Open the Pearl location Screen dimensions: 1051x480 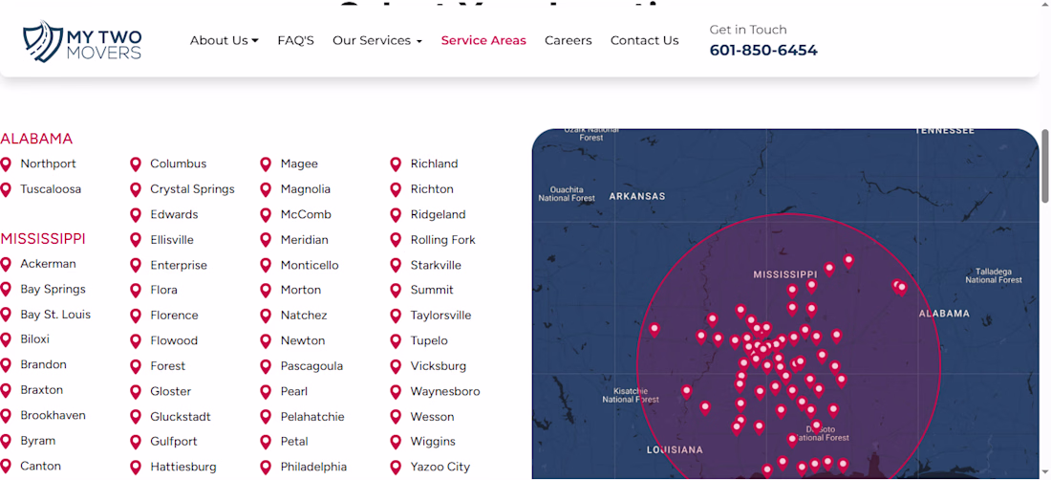coord(294,391)
